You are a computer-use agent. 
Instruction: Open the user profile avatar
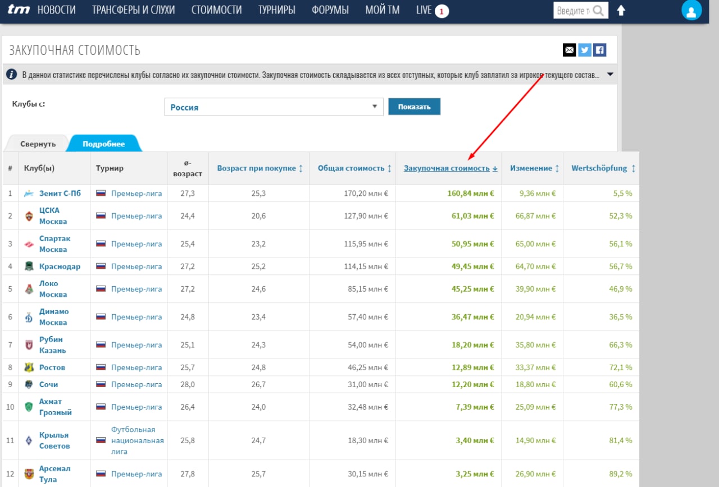[691, 10]
